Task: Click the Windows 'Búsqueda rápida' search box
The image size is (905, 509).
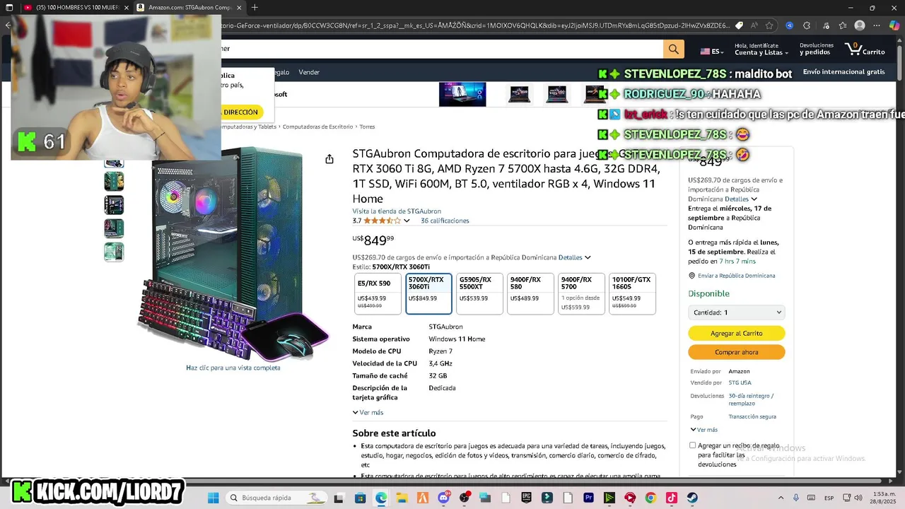Action: click(x=277, y=498)
